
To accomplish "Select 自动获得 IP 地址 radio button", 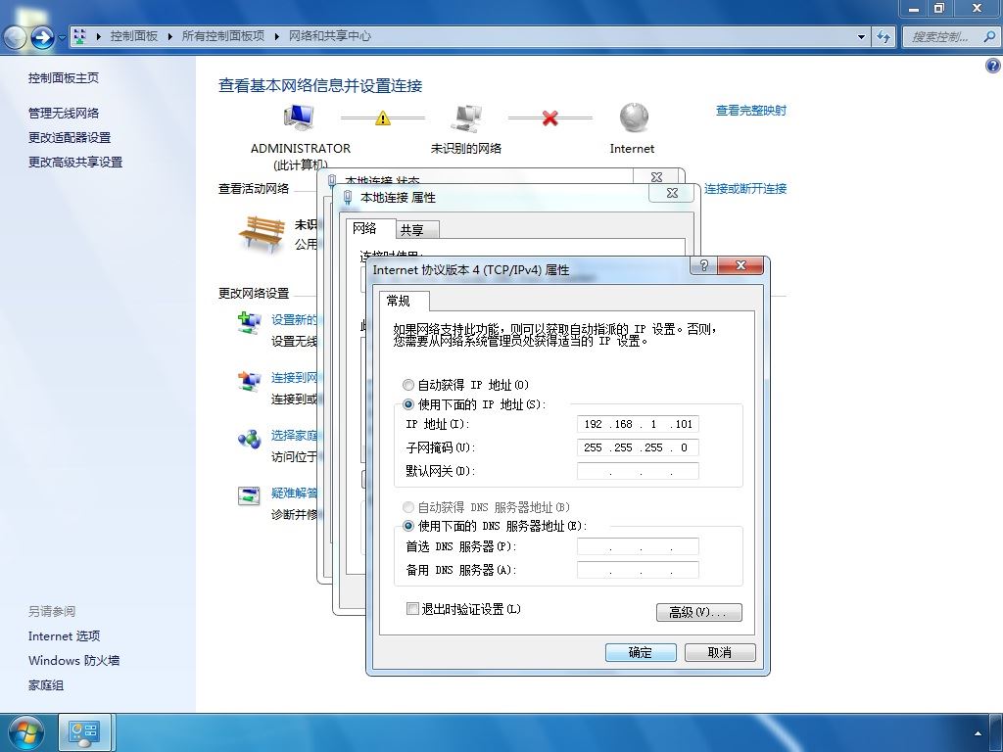I will pyautogui.click(x=408, y=385).
